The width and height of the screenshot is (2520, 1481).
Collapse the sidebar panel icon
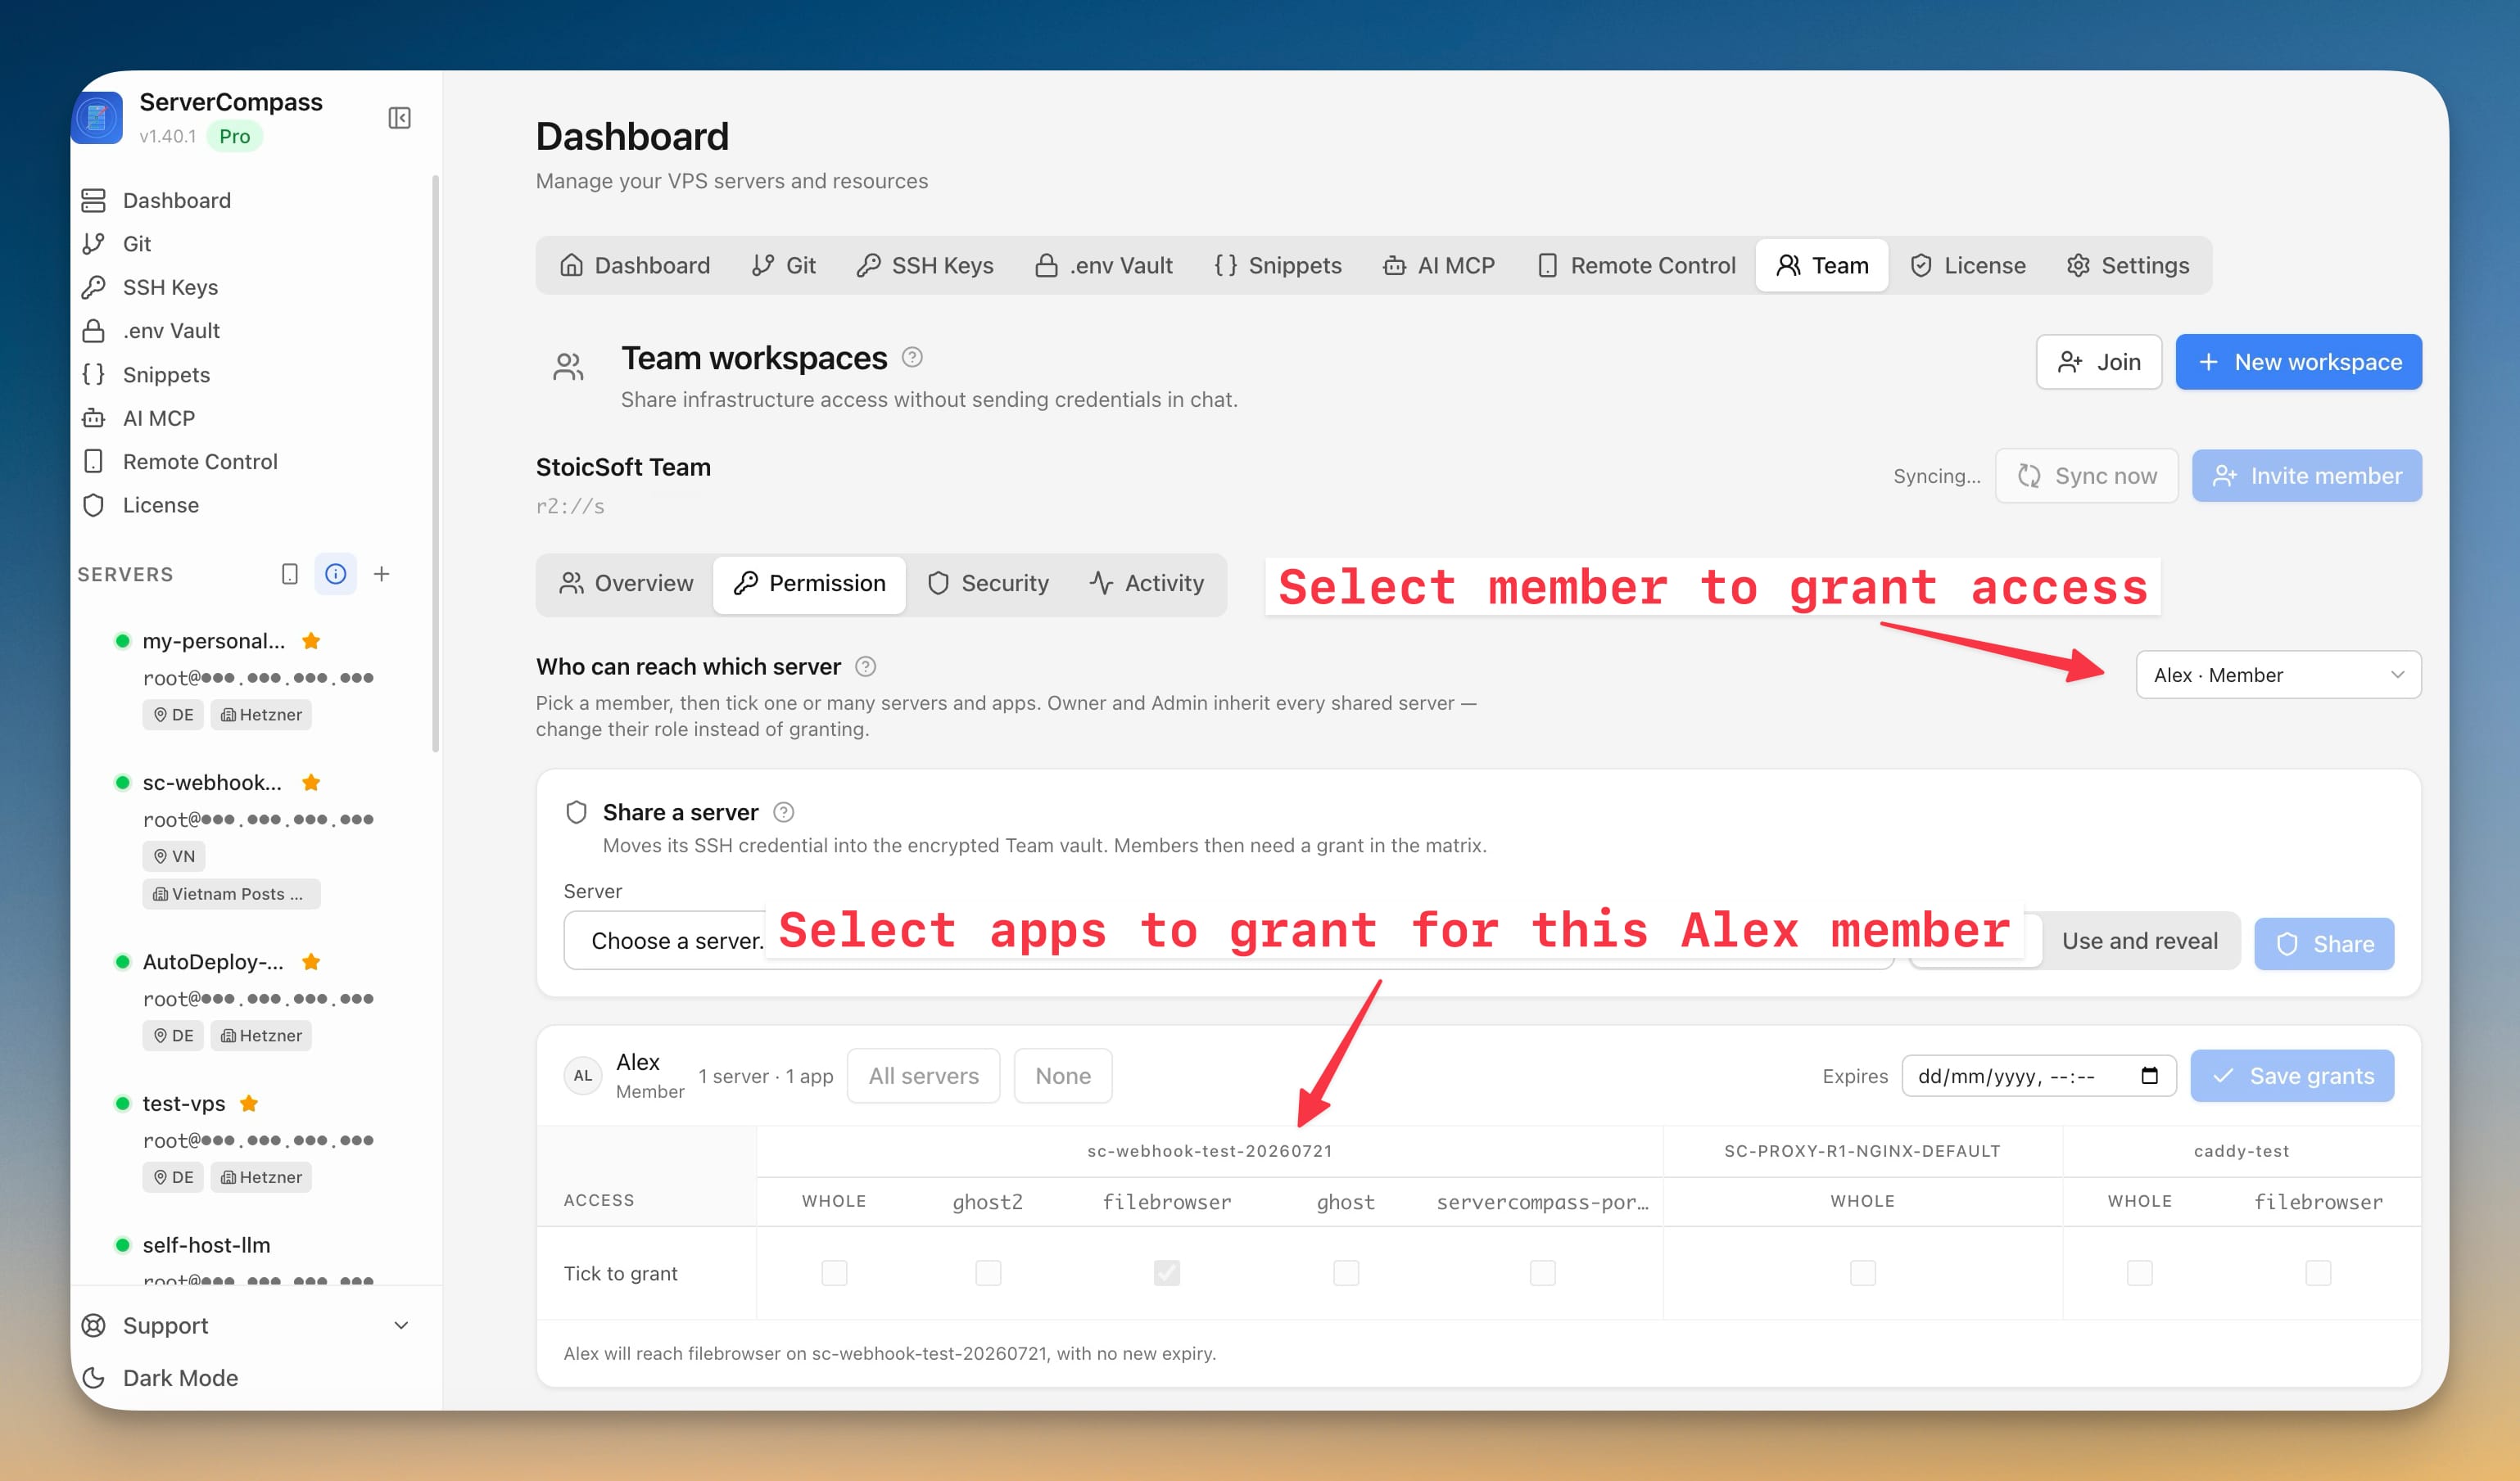[399, 118]
